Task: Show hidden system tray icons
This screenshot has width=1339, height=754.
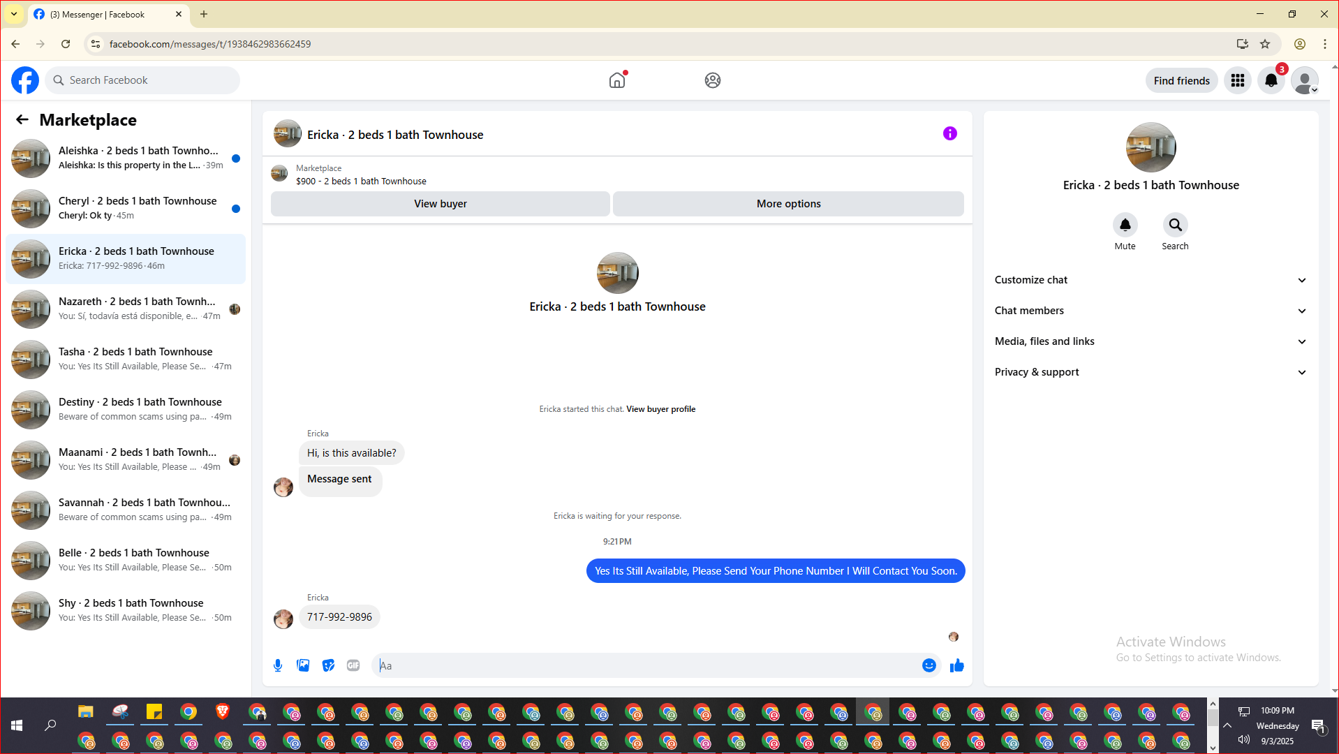Action: click(1227, 726)
